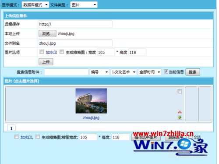The image size is (219, 164).
Task: Expand the |-文化艺术 category dropdown
Action: pyautogui.click(x=124, y=72)
